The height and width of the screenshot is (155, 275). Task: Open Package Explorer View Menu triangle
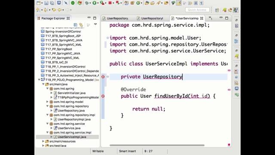click(95, 24)
